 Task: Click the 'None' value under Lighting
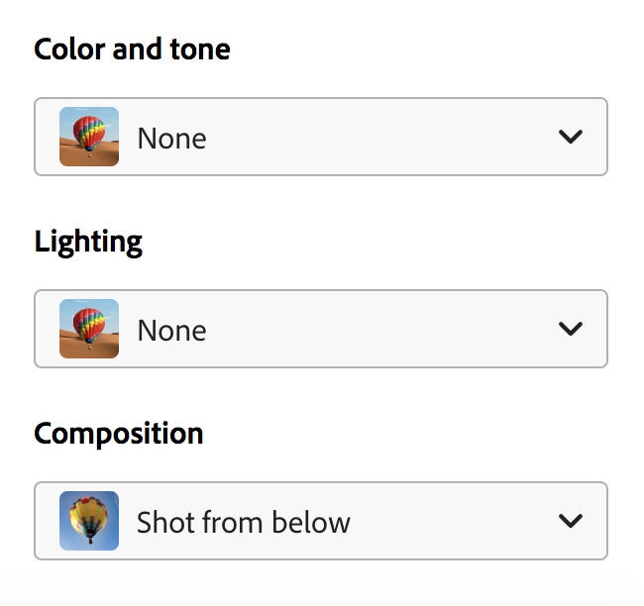pos(171,330)
